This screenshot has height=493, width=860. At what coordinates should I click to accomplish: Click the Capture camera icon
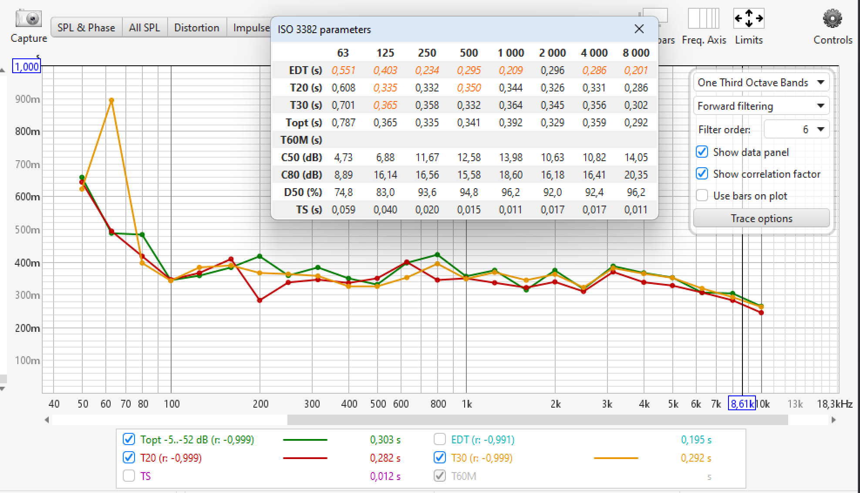(28, 19)
